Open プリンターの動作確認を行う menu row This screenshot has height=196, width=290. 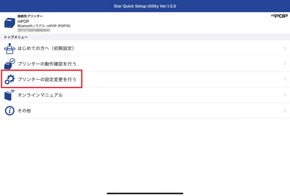(x=145, y=64)
